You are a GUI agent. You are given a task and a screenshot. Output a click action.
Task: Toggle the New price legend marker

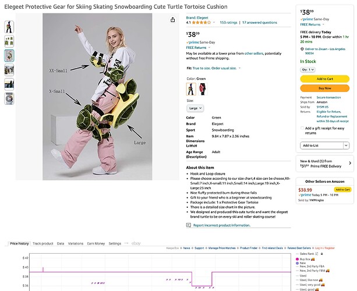point(297,263)
